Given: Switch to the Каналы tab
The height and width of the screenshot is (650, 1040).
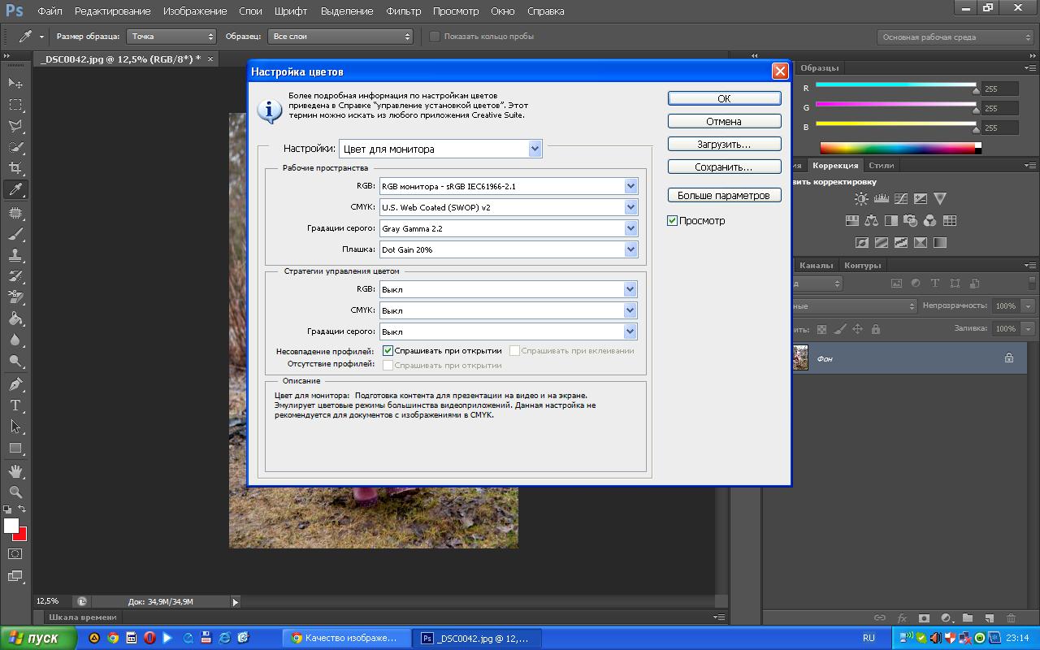Looking at the screenshot, I should tap(816, 266).
